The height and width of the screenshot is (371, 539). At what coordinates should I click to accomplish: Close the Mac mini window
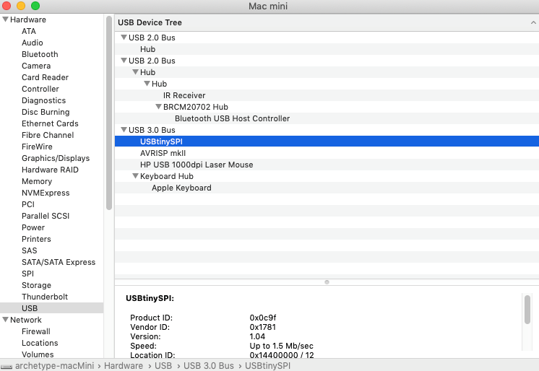coord(7,6)
